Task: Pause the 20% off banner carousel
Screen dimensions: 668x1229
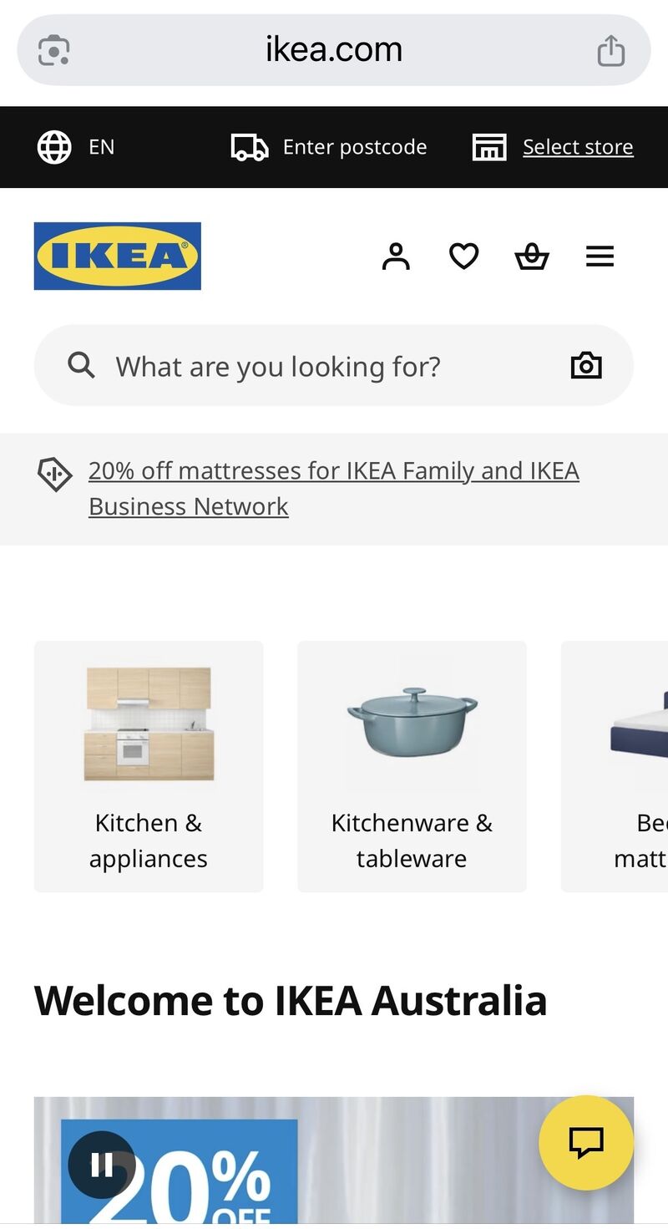Action: click(102, 1164)
